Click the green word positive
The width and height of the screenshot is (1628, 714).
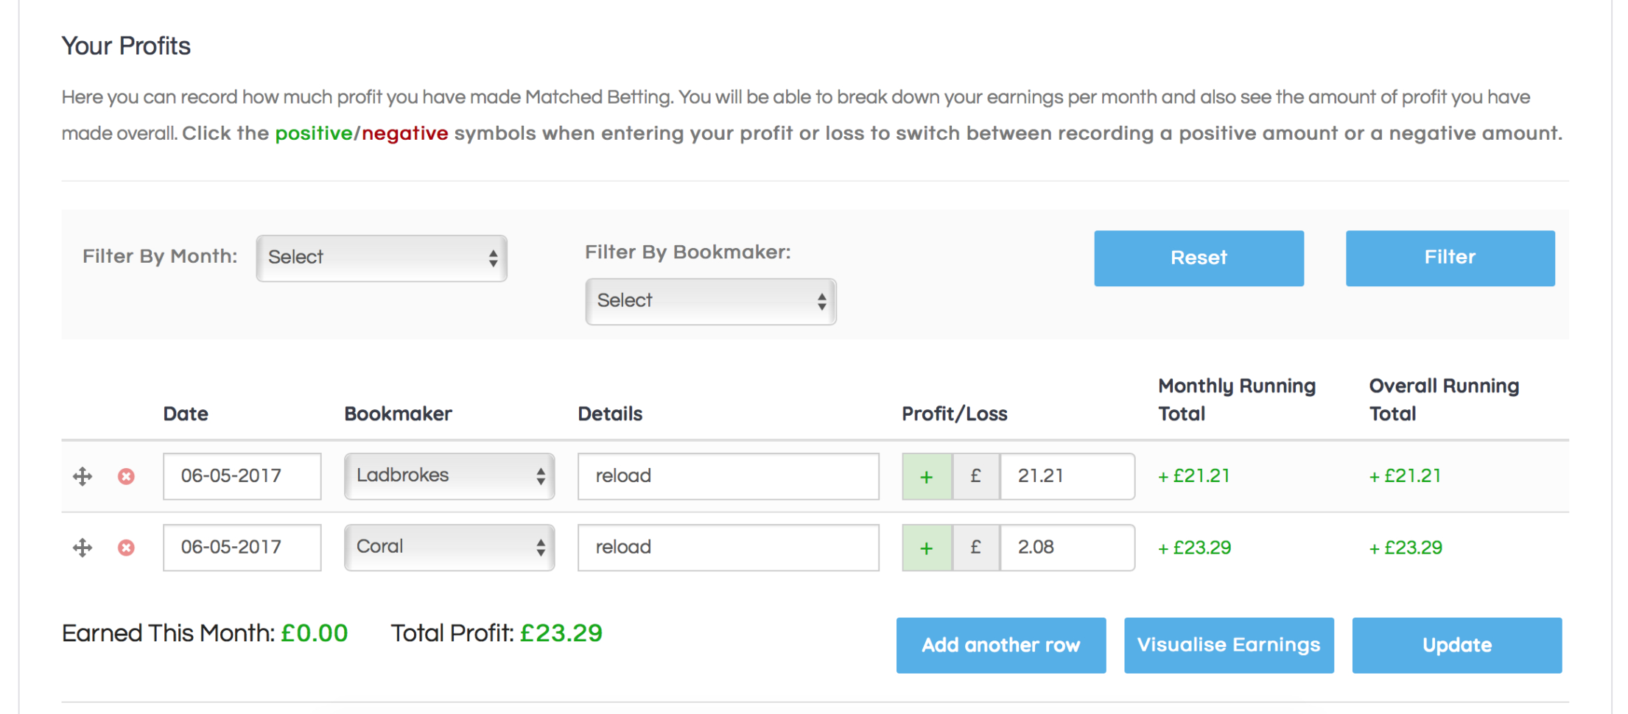click(314, 134)
